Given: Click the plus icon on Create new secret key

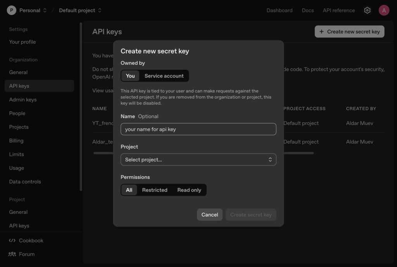Looking at the screenshot, I should coord(321,32).
